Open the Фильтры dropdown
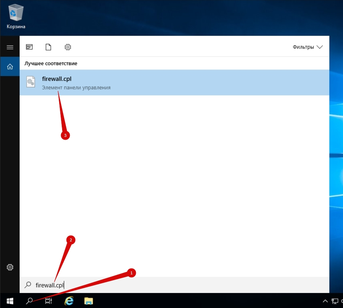 click(308, 47)
